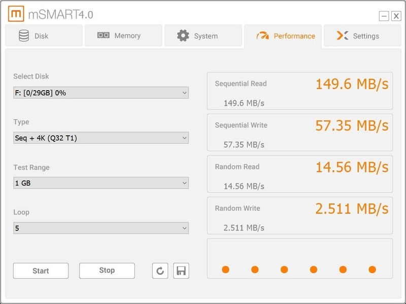The height and width of the screenshot is (304, 406).
Task: Open the System tab
Action: (x=204, y=35)
